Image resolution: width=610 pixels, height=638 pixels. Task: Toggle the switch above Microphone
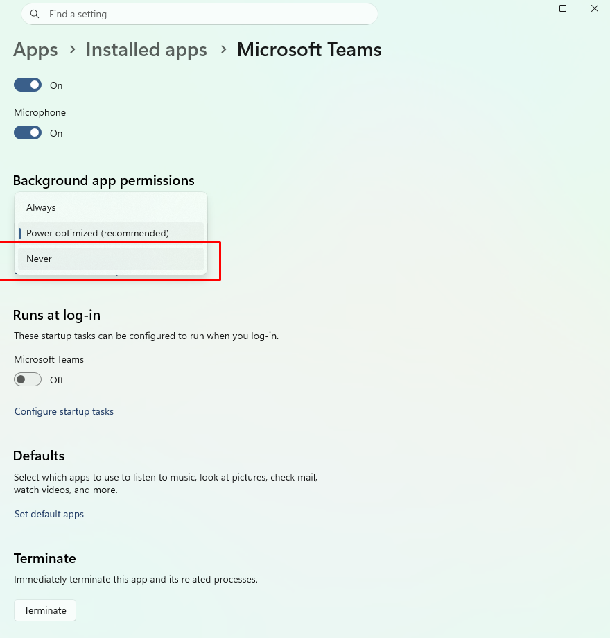click(x=28, y=85)
